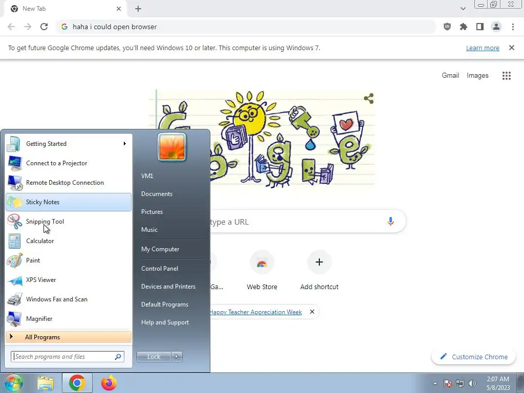524x393 pixels.
Task: Click the Customize Chrome button
Action: click(x=474, y=357)
